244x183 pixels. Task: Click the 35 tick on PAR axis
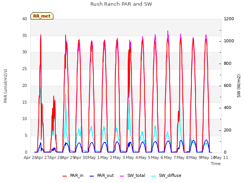pos(24,35)
